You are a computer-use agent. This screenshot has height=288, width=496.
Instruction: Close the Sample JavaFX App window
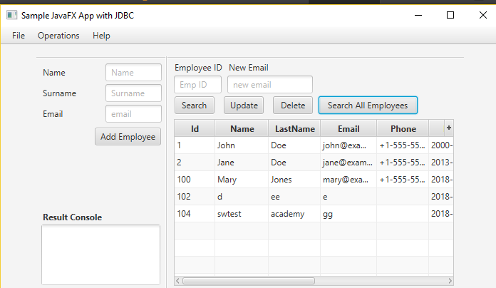[x=482, y=15]
